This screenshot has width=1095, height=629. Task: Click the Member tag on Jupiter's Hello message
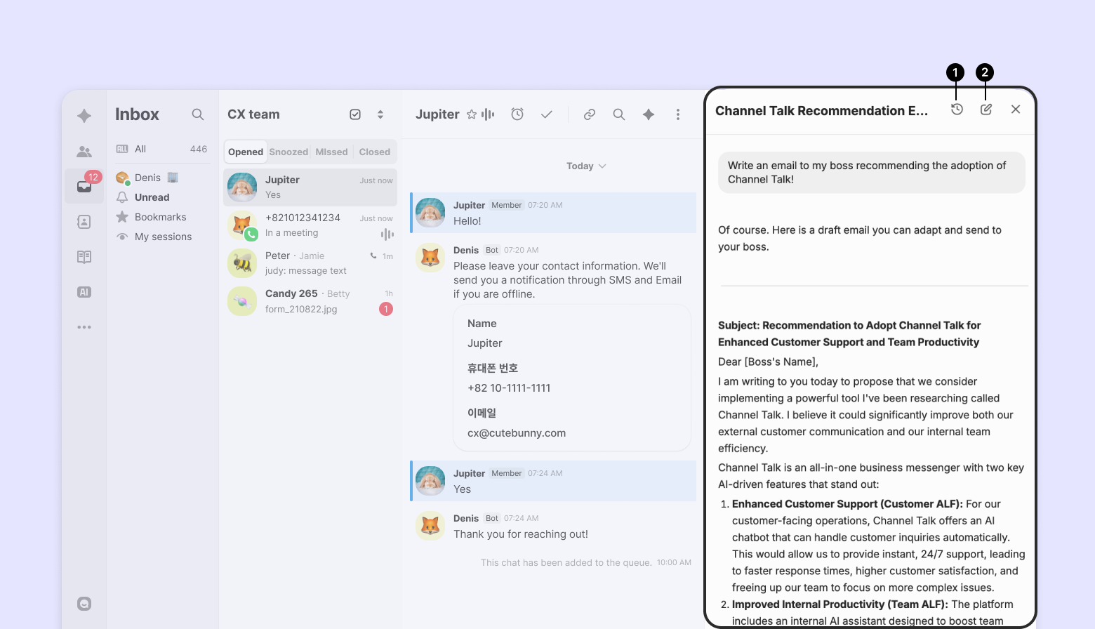pos(507,205)
